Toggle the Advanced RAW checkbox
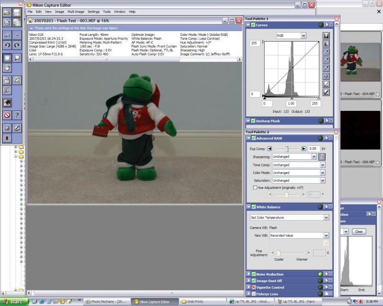Image resolution: width=383 pixels, height=306 pixels. click(254, 138)
